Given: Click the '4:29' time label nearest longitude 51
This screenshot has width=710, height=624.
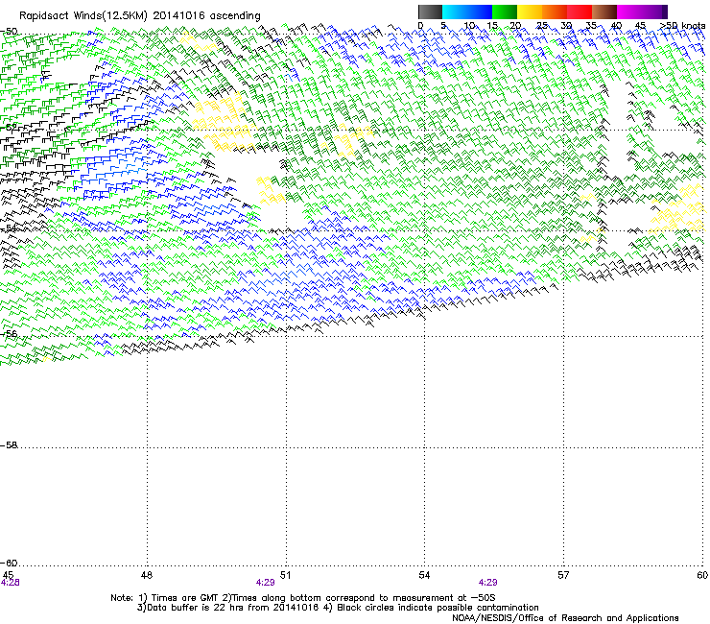Looking at the screenshot, I should pos(266,583).
